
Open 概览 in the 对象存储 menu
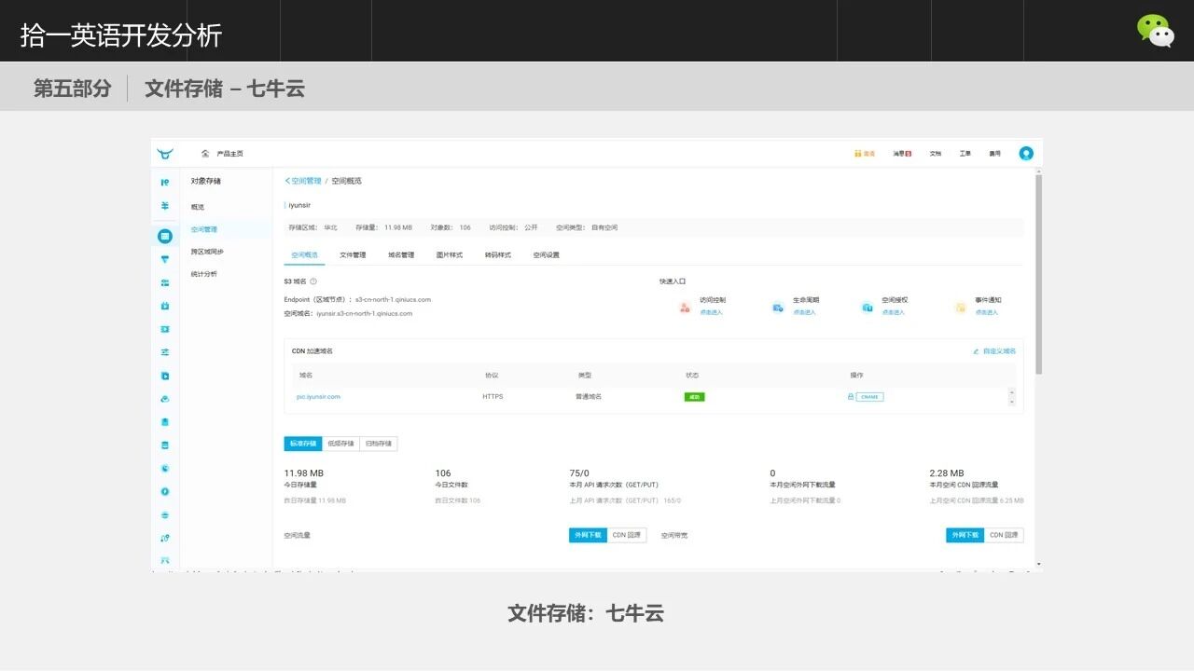198,207
